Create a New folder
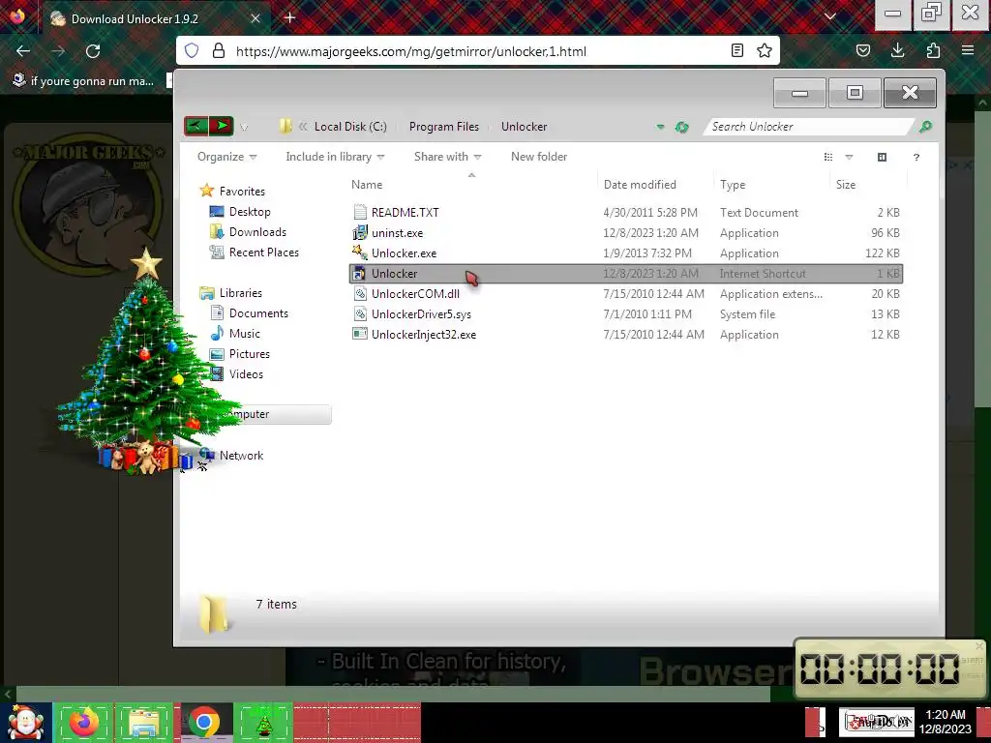 (x=538, y=157)
